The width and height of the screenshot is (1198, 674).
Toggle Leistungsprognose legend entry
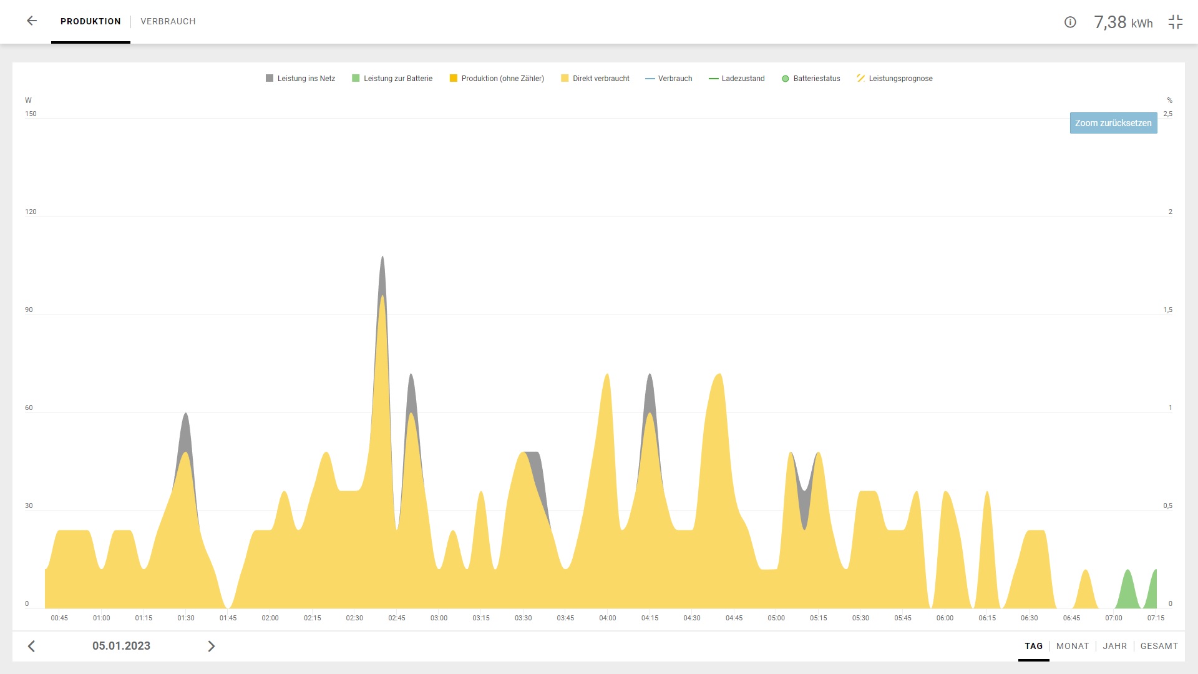coord(895,79)
